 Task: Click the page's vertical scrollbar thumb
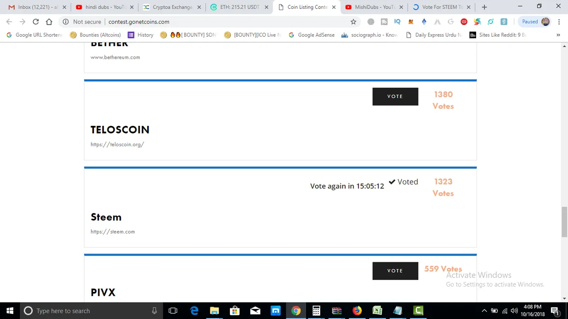pyautogui.click(x=564, y=222)
